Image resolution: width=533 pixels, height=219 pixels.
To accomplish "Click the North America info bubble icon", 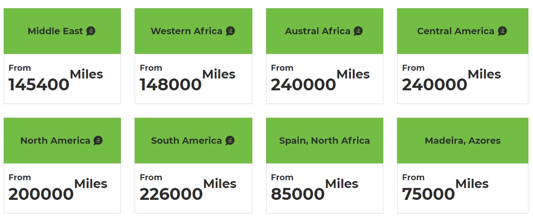I will pyautogui.click(x=98, y=141).
